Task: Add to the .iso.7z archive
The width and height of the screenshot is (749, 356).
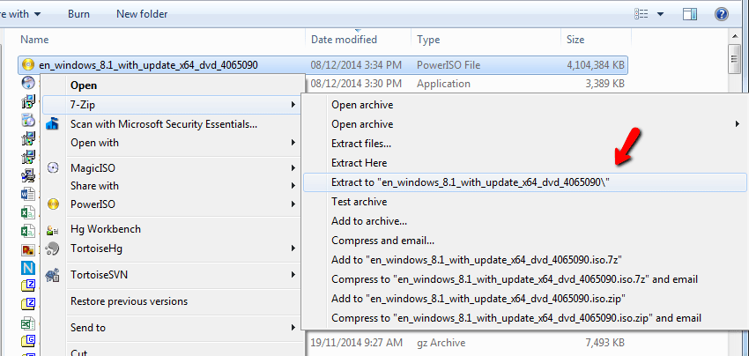Action: coord(524,260)
